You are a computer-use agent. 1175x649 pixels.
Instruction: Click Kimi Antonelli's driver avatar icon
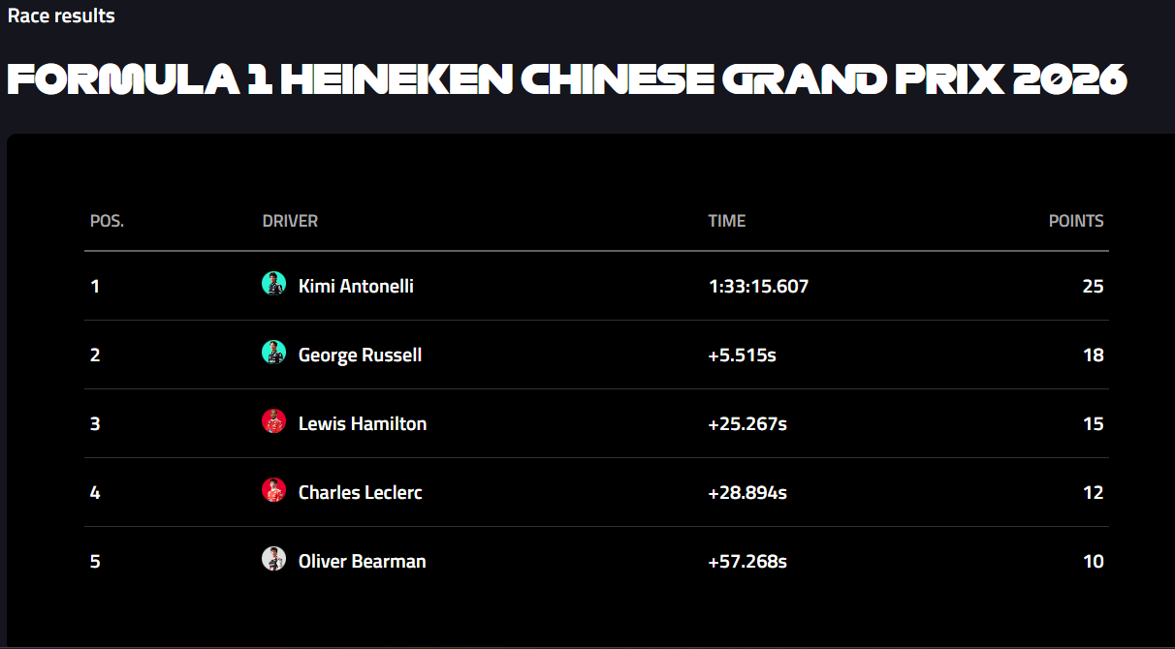point(274,284)
